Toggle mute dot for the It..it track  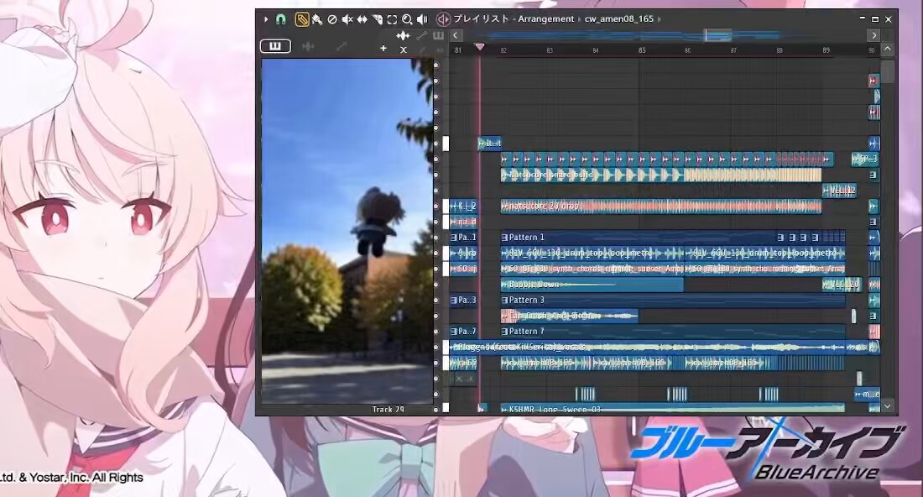pyautogui.click(x=436, y=144)
